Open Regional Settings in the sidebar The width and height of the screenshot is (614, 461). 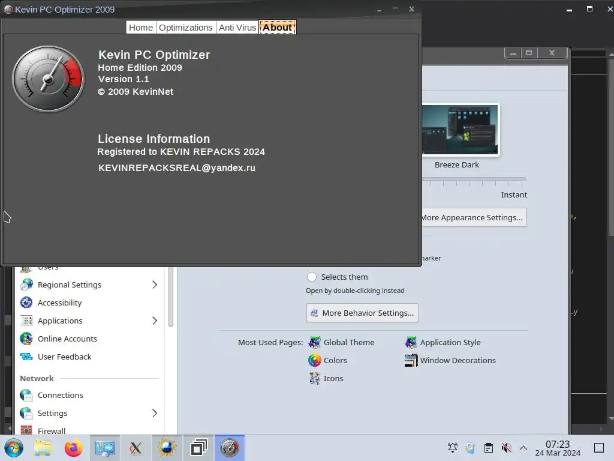[70, 285]
